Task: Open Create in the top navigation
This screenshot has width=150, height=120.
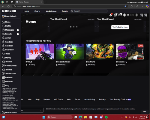Action: coord(65,11)
